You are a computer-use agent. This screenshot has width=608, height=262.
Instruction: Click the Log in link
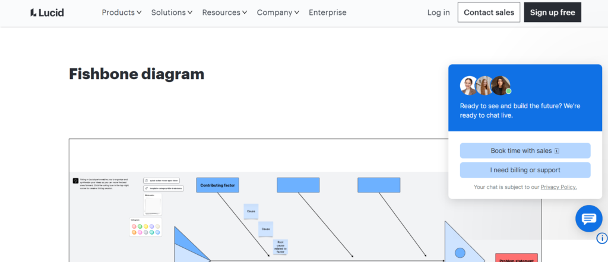tap(438, 12)
